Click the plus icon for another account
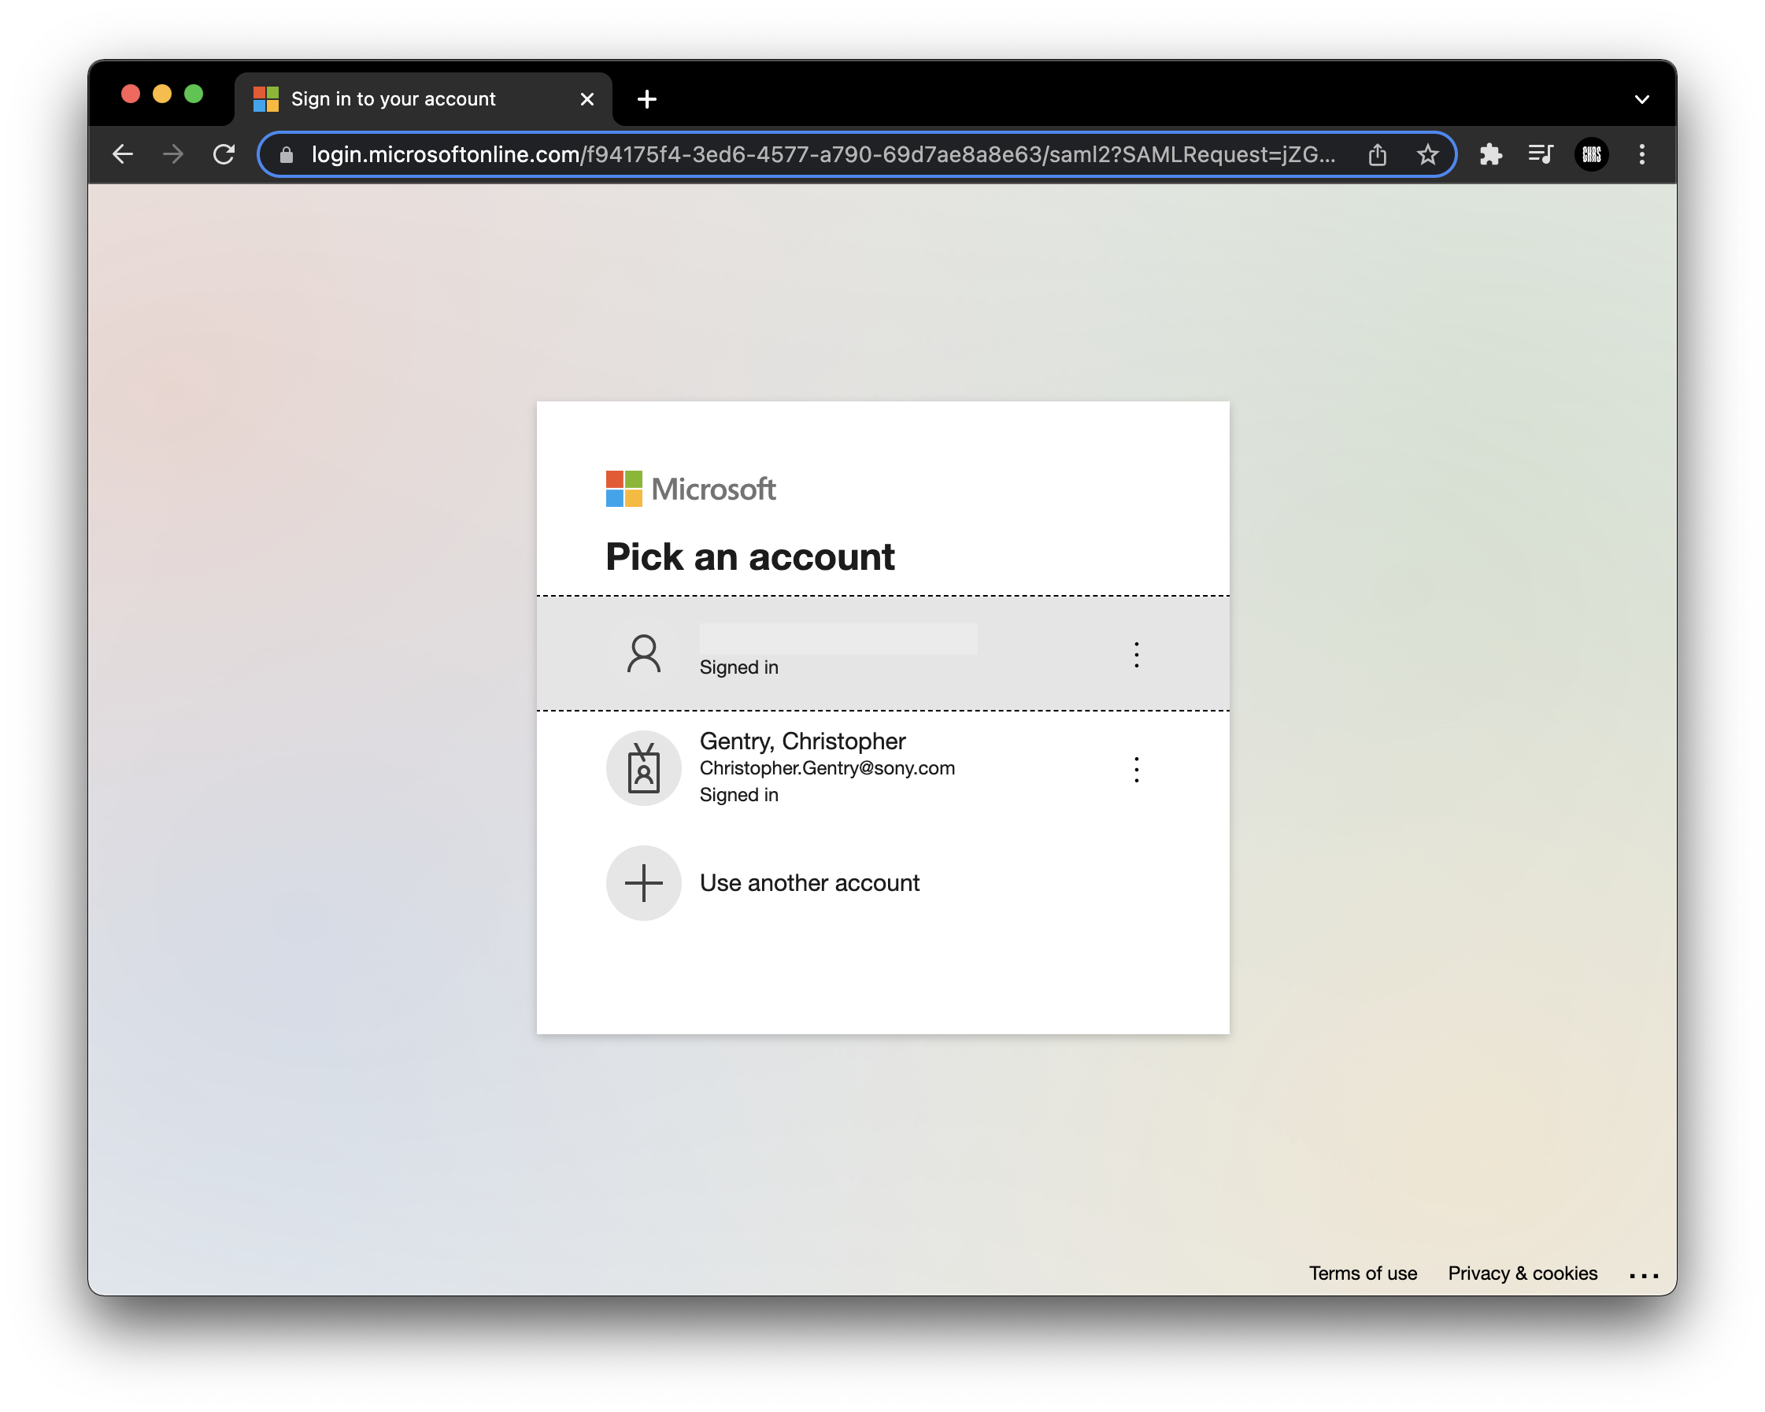This screenshot has height=1412, width=1765. tap(643, 882)
